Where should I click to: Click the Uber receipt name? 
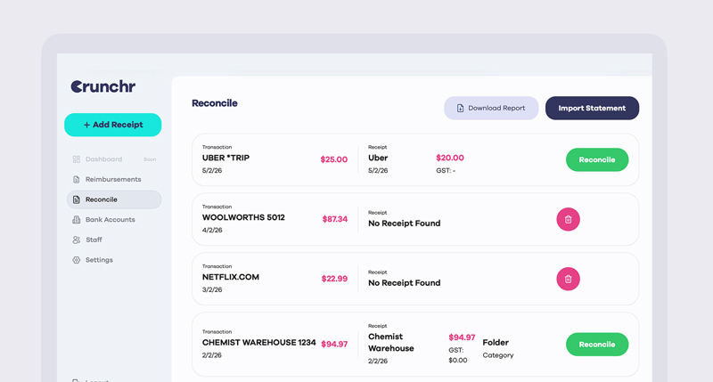[x=378, y=158]
